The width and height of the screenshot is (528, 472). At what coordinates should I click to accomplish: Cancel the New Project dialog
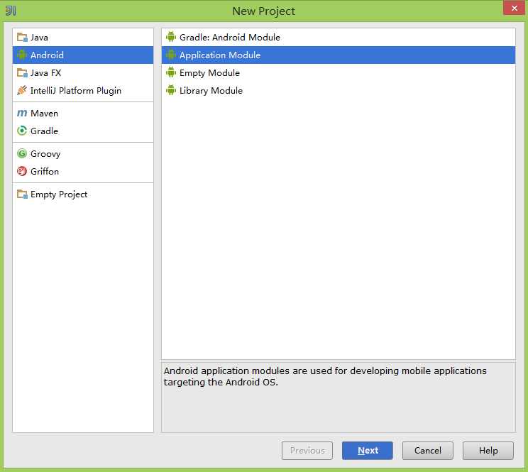(x=428, y=451)
